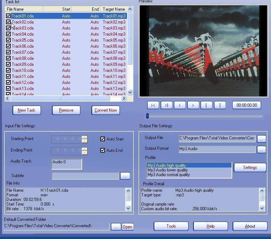Step backward with the '<' button
The image size is (271, 239).
click(180, 105)
